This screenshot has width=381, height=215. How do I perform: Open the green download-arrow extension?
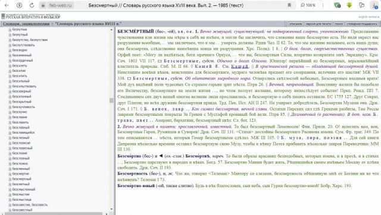(x=349, y=5)
